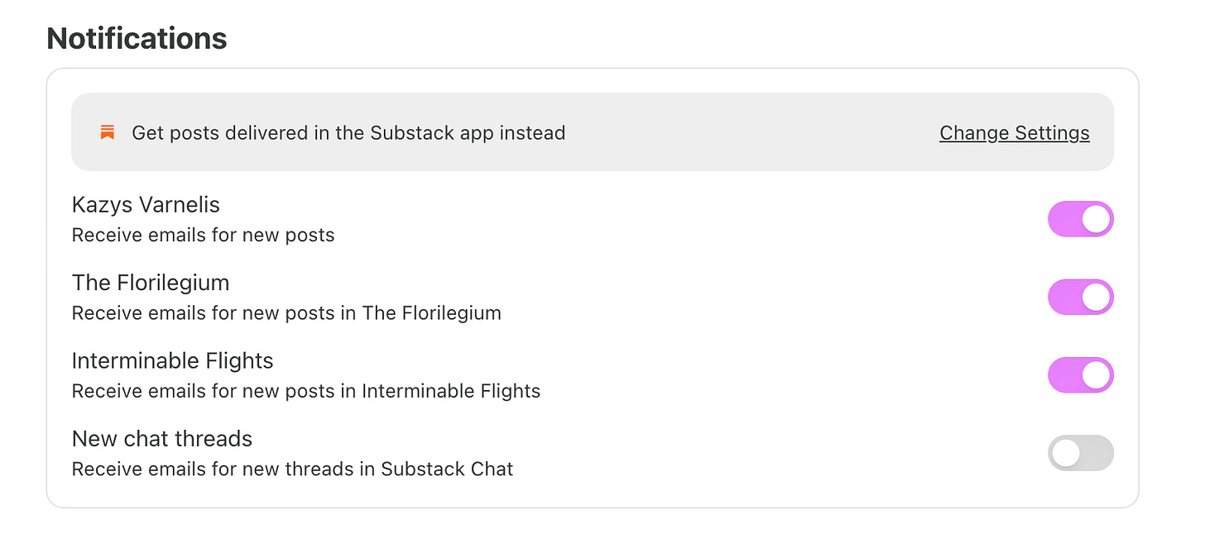The height and width of the screenshot is (543, 1205).
Task: Turn off The Florilegium email toggle
Action: point(1080,298)
